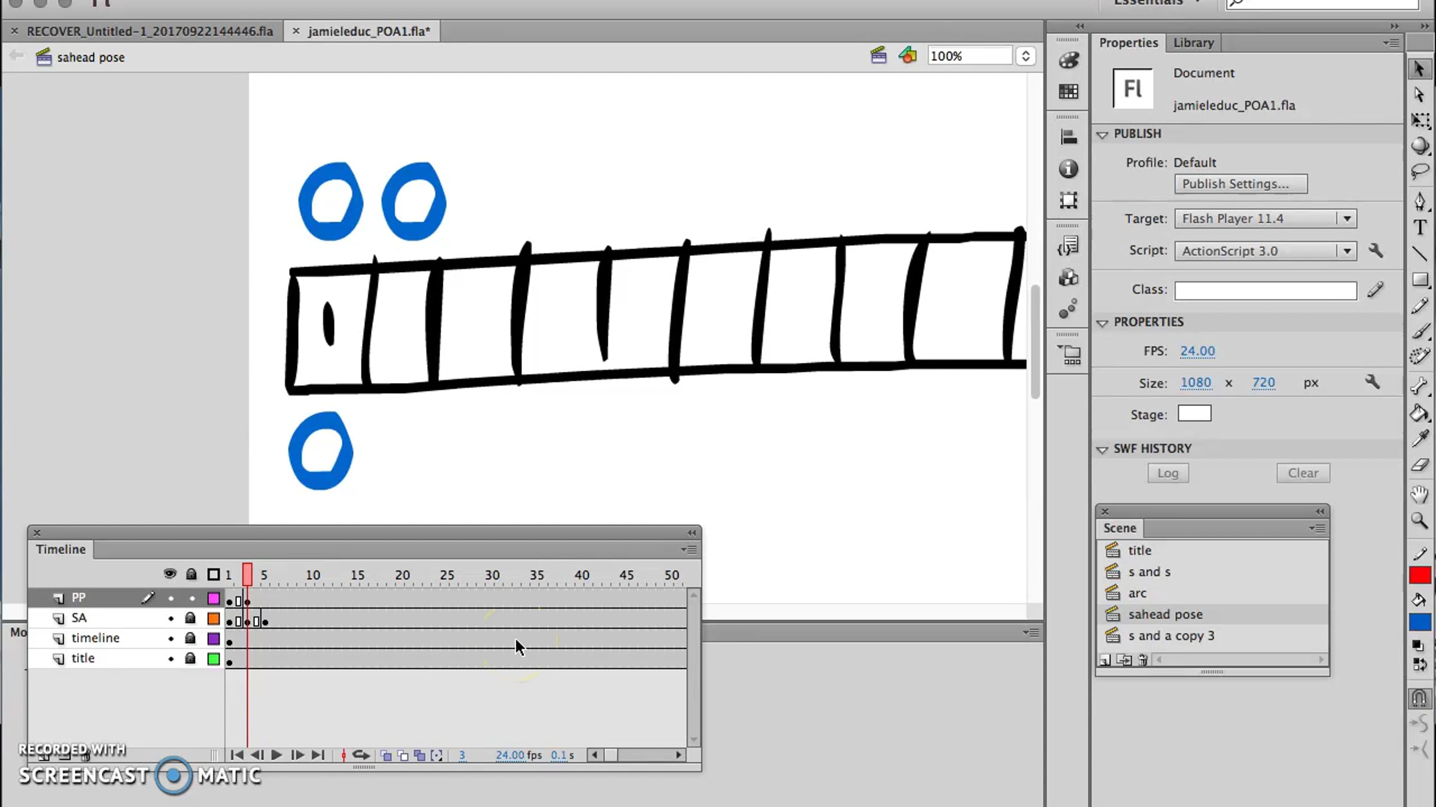
Task: Activate the Hand tool
Action: point(1420,494)
